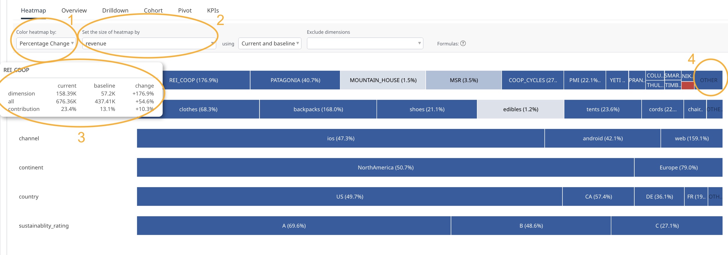Select the Pivot tab
Image resolution: width=728 pixels, height=255 pixels.
point(185,10)
